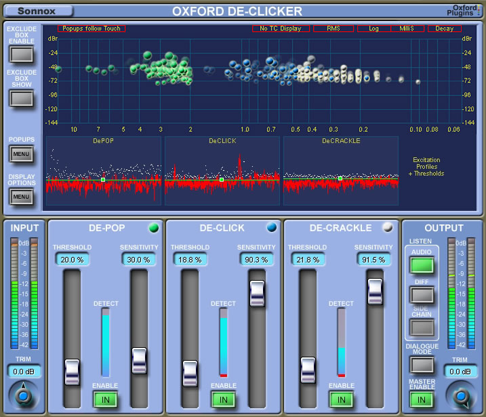
Task: Click the DE-POP Sensitivity slider handle
Action: point(139,361)
